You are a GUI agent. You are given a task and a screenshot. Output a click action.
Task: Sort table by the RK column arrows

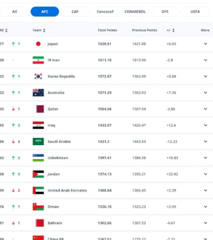pos(6,30)
